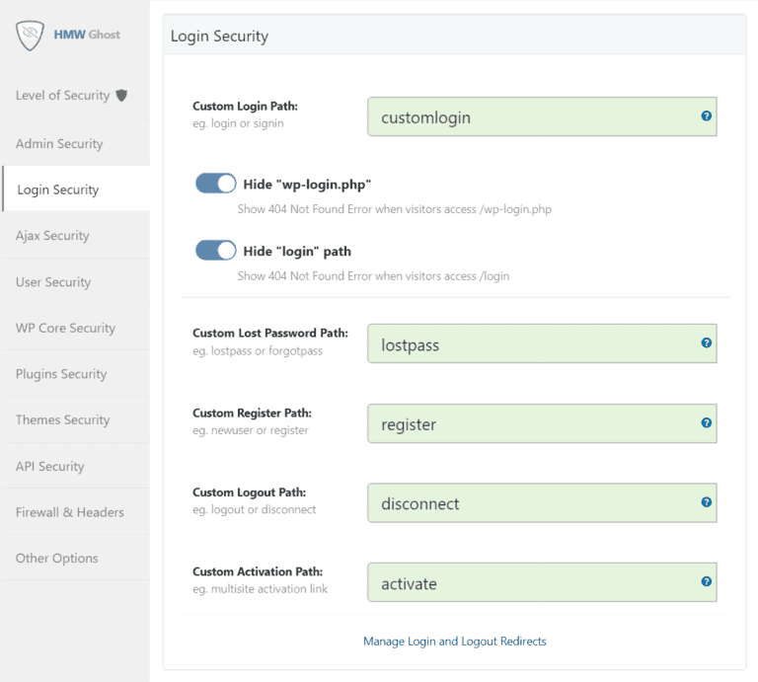Click help icon in Lost Password Path field

coord(706,342)
